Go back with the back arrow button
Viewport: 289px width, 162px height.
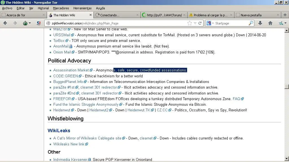(5, 23)
